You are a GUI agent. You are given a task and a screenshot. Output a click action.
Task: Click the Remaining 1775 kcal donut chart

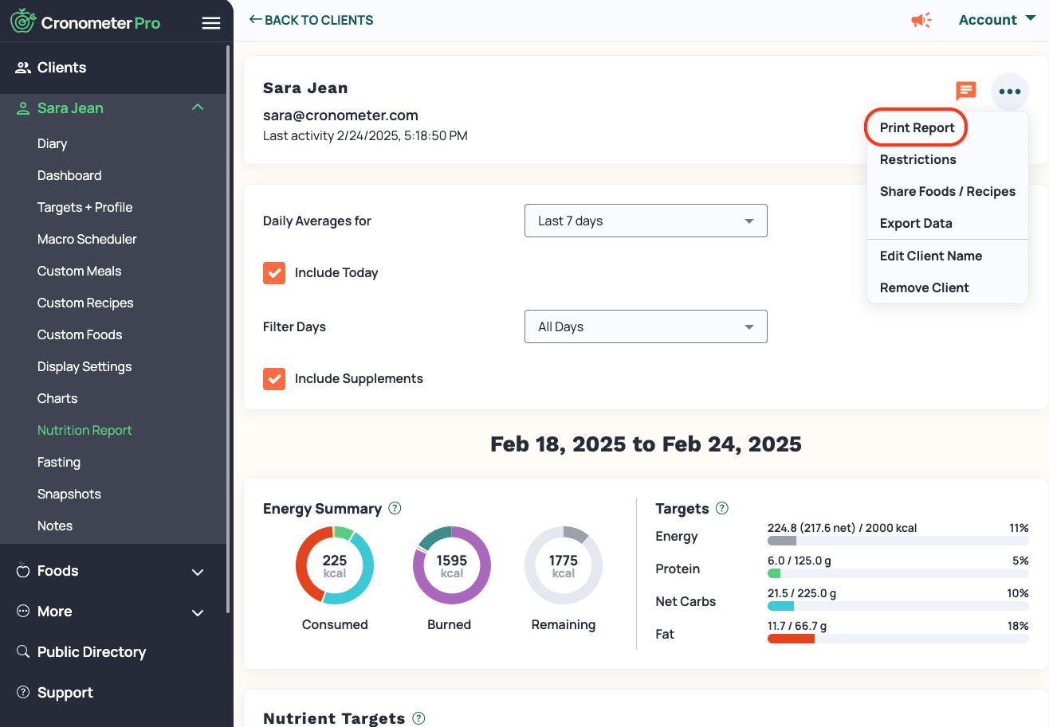pos(564,565)
